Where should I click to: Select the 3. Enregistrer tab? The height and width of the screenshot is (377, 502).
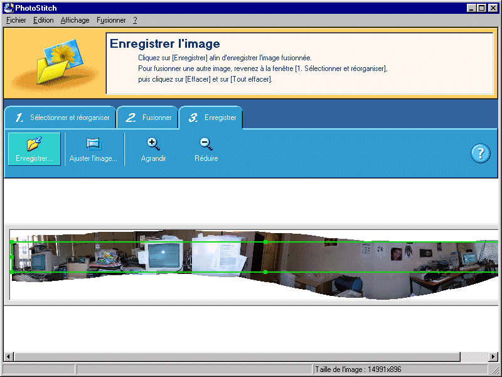[x=211, y=117]
